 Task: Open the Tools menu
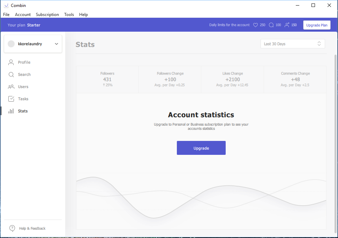point(69,15)
